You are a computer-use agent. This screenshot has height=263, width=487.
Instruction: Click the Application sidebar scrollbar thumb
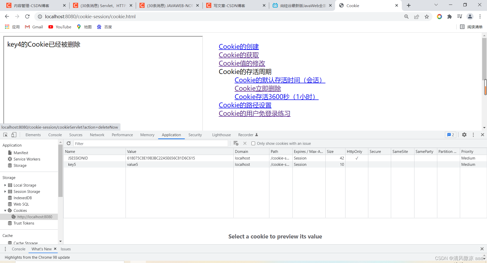click(60, 170)
